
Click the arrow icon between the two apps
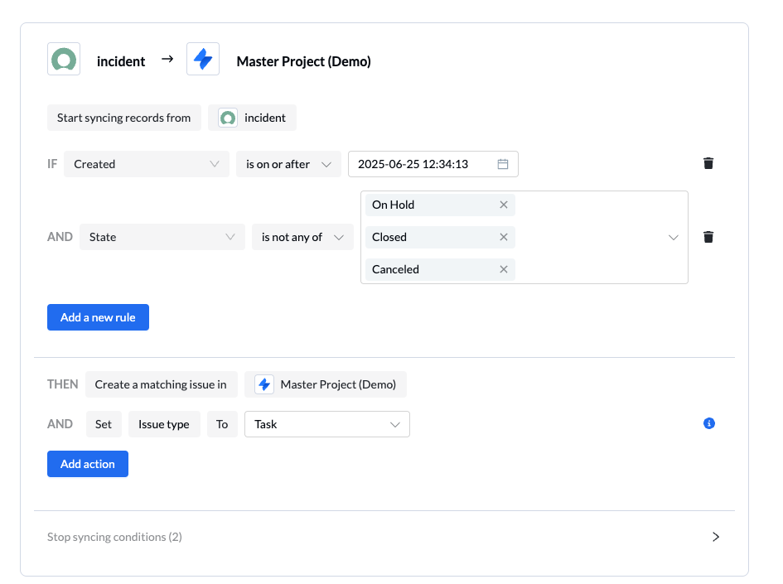pos(167,59)
